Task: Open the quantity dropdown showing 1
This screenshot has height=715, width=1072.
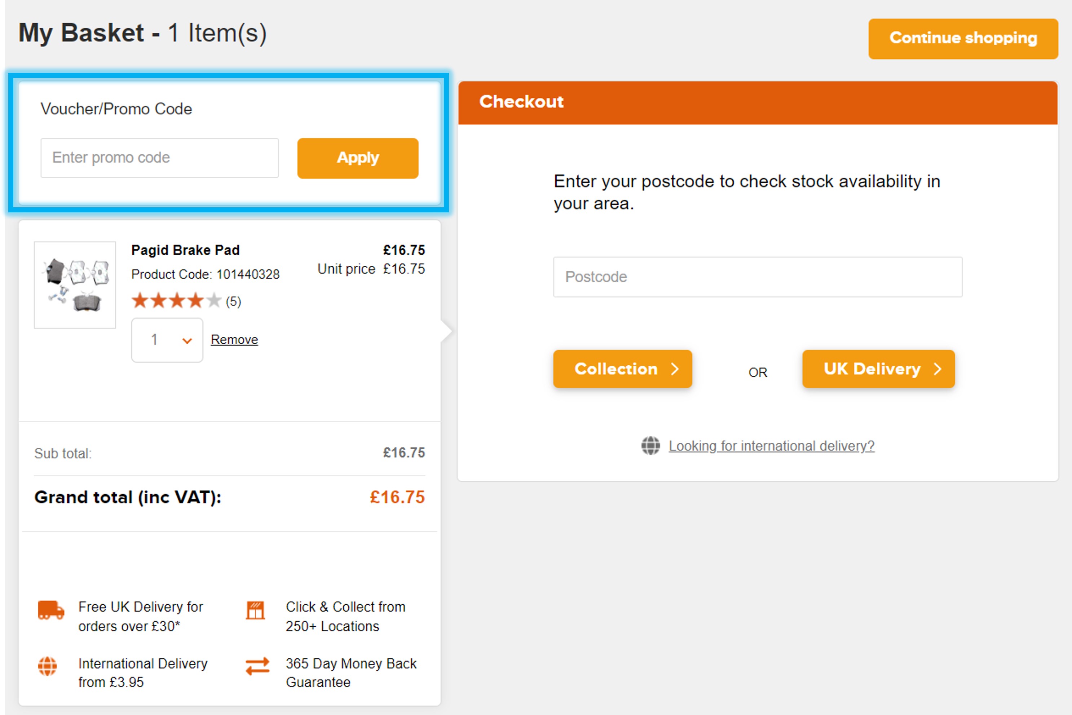Action: pos(167,340)
